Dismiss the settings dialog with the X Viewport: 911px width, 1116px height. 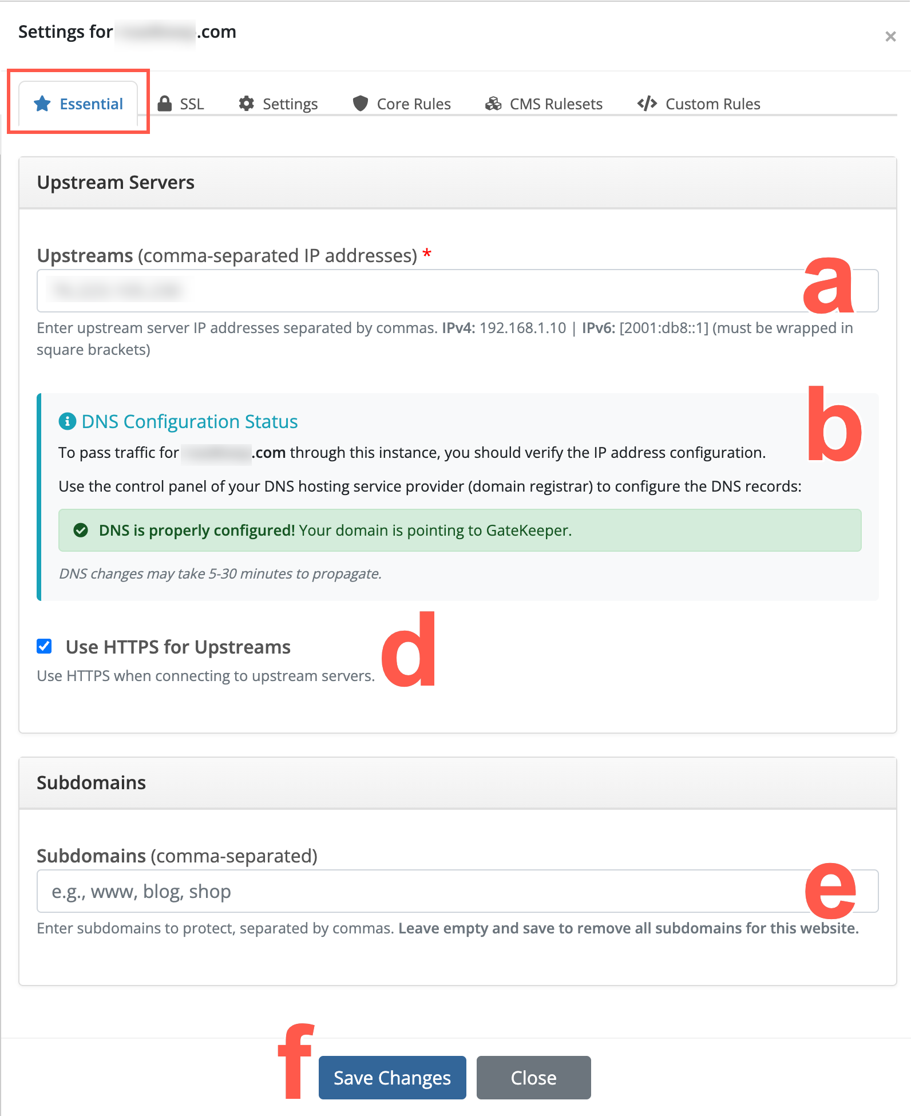(x=890, y=37)
